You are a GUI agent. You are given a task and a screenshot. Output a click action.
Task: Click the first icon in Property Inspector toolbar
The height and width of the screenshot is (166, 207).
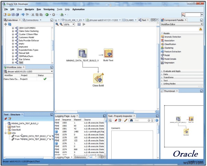pos(110,120)
